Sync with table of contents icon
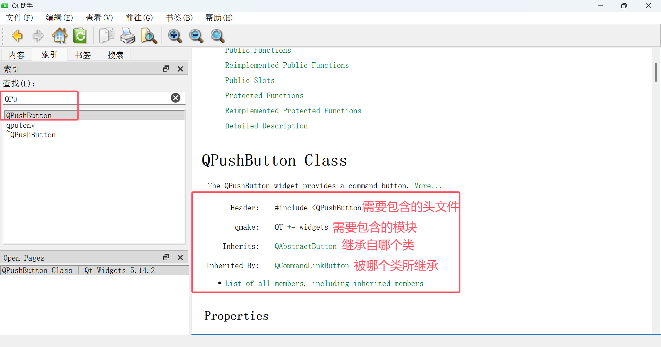This screenshot has height=347, width=661. point(80,36)
